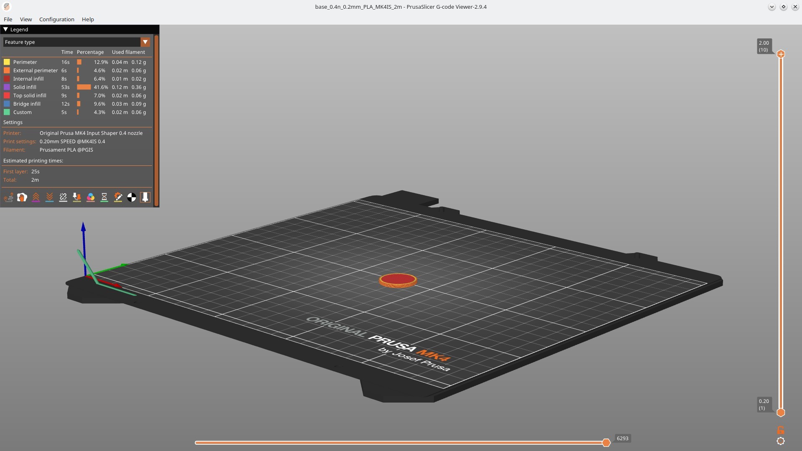
Task: Toggle custom G-code gear-pencil icon
Action: (118, 197)
